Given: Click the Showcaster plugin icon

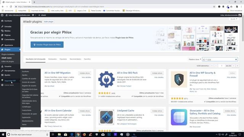Looking at the screenshot, I should point(179,117).
